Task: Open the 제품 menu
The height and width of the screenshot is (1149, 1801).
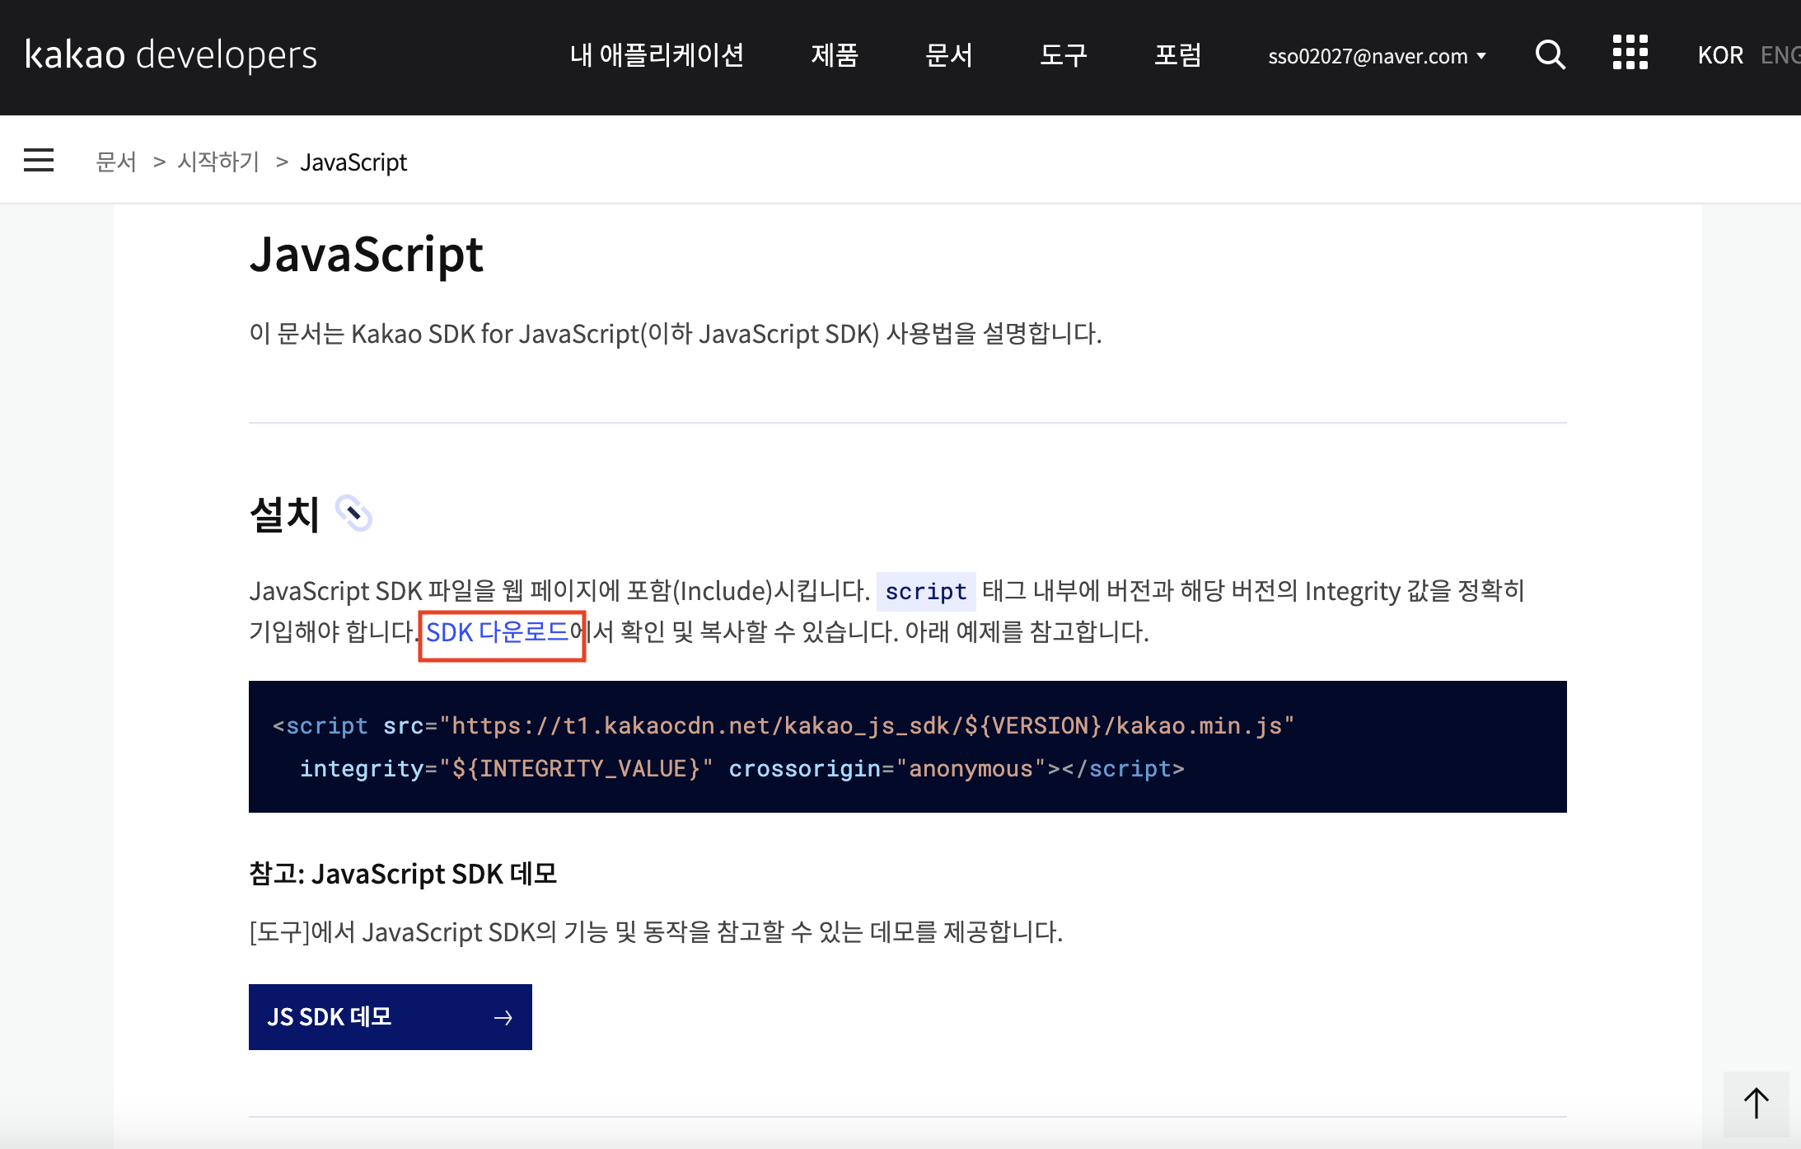Action: pos(835,55)
